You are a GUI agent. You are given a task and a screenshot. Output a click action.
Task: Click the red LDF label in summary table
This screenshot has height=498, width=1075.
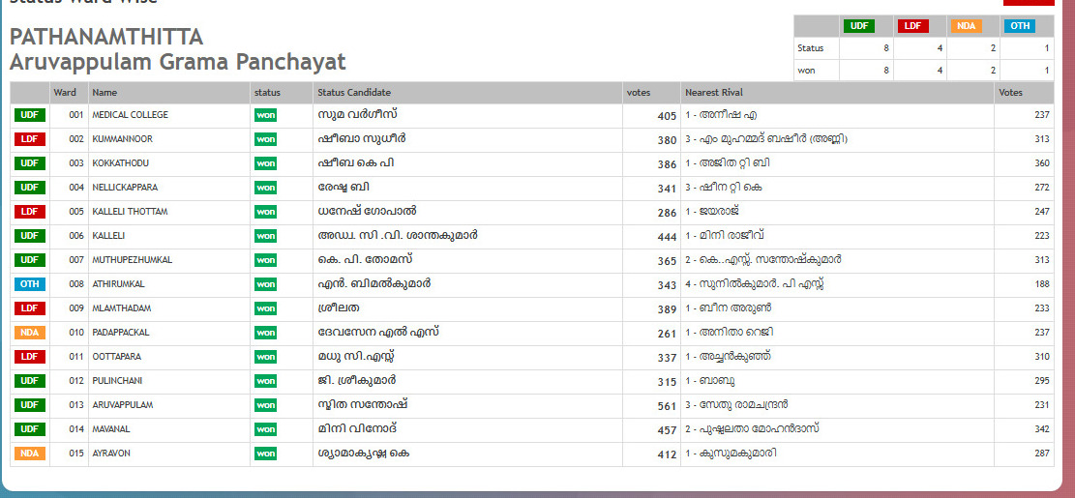click(911, 26)
